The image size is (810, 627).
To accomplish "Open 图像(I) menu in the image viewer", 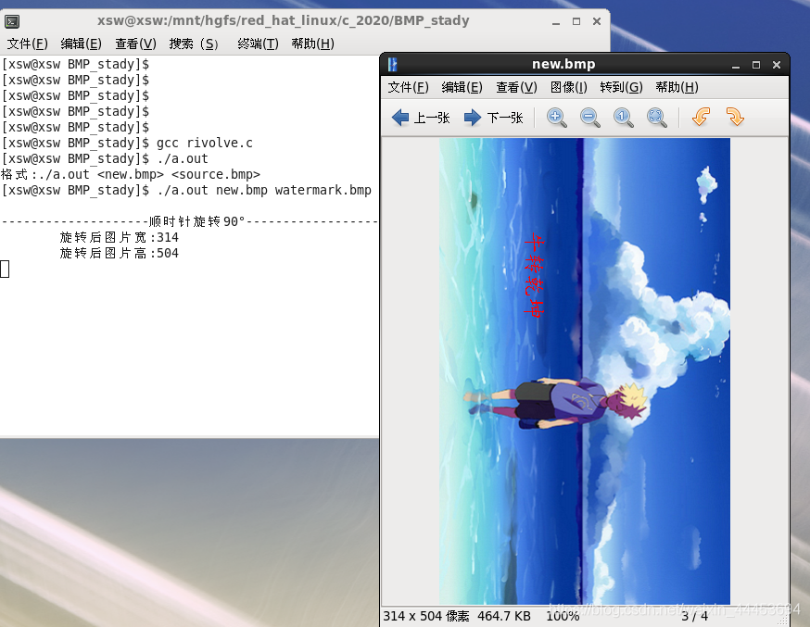I will coord(569,87).
